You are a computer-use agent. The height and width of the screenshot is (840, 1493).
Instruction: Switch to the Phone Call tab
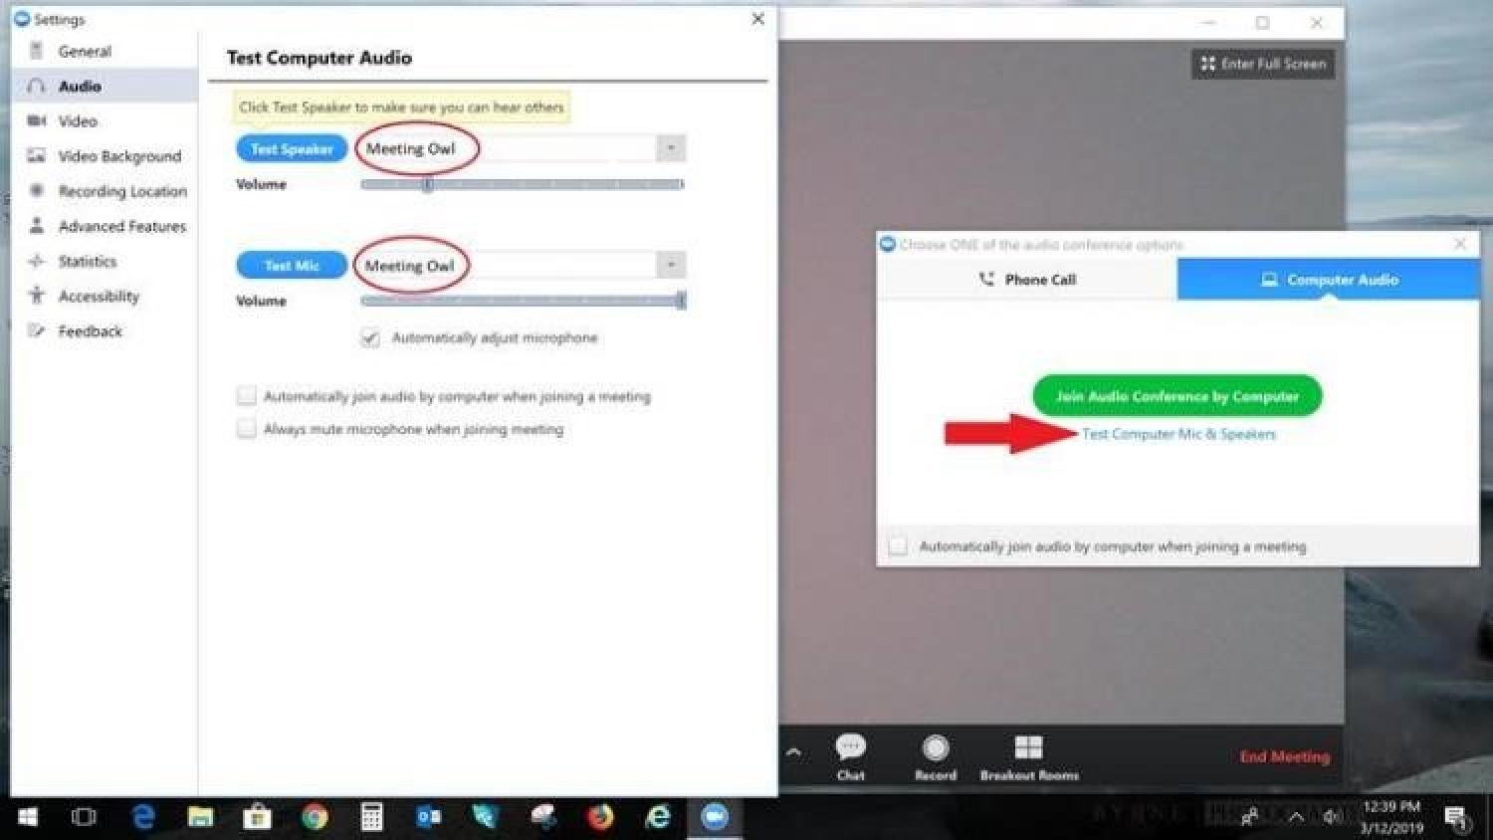click(1027, 280)
